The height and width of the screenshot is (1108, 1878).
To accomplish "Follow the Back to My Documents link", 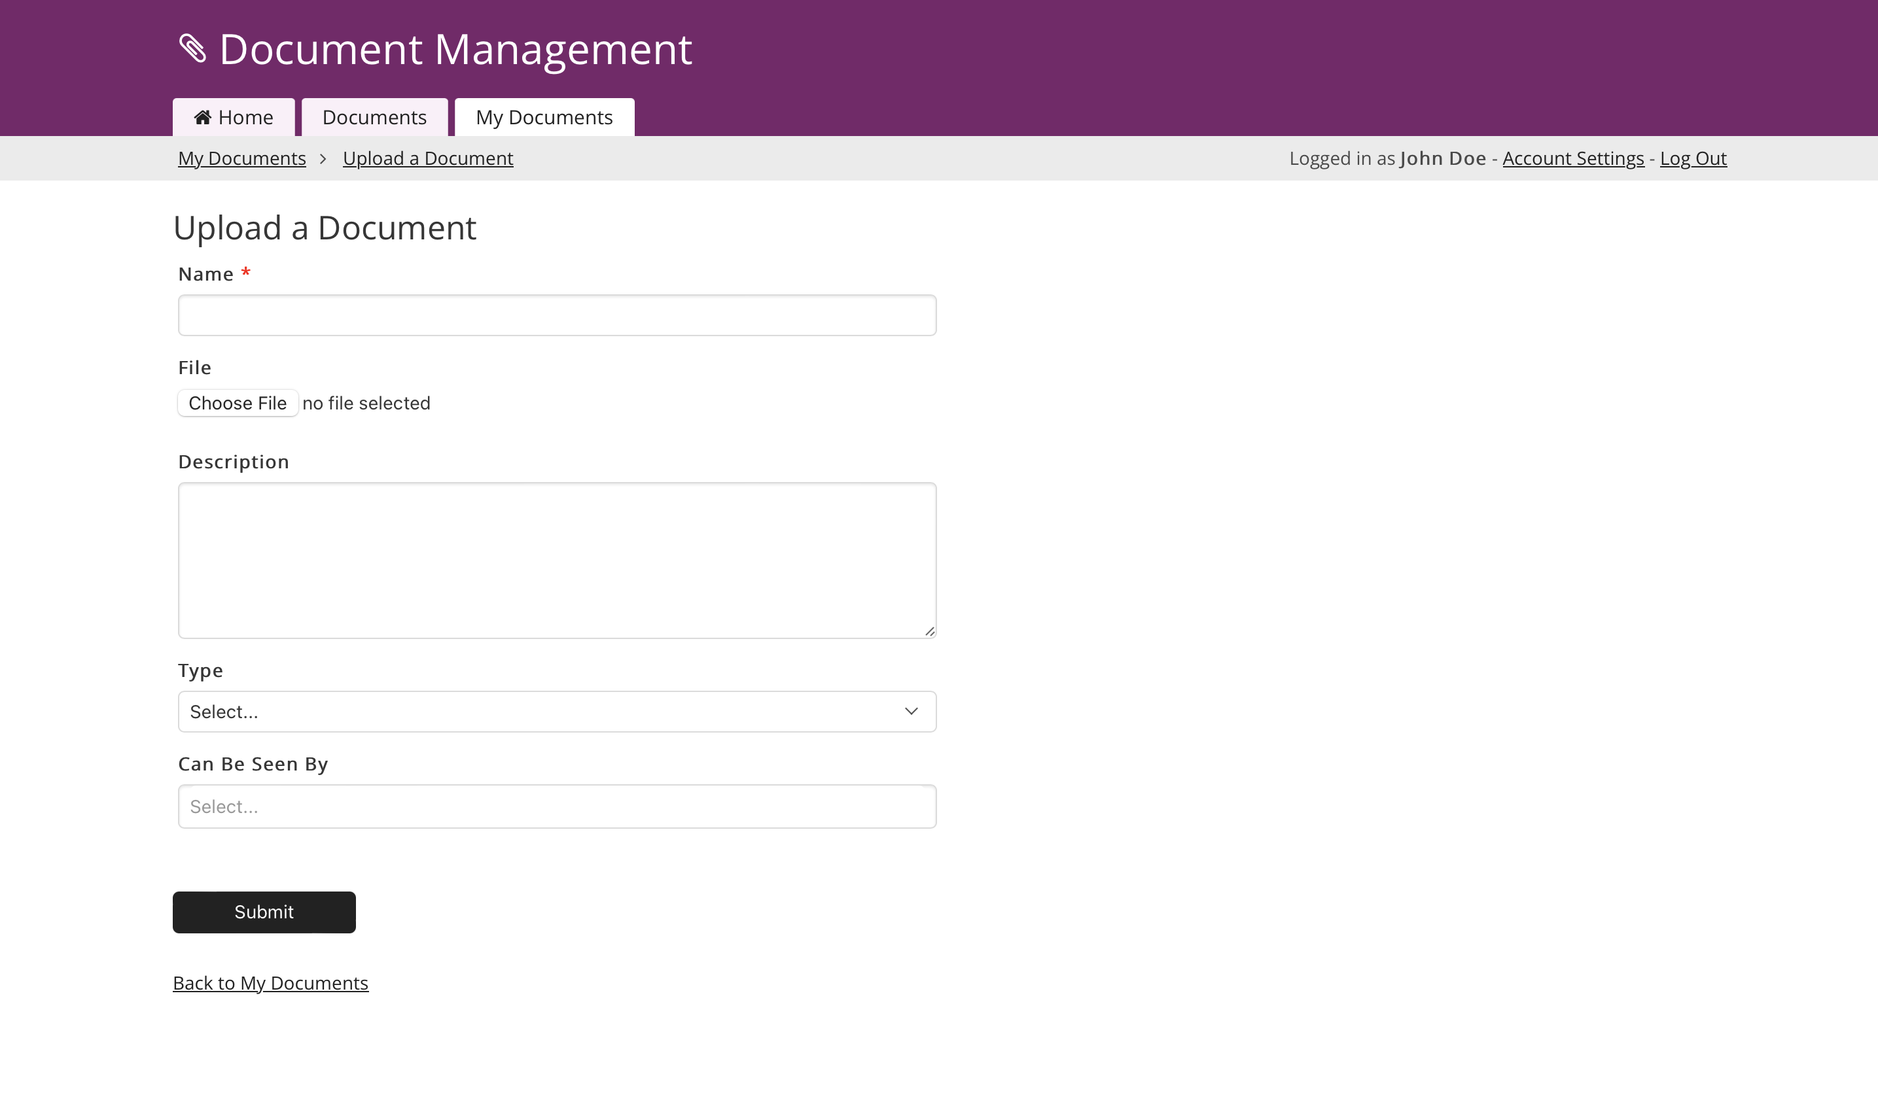I will [270, 982].
